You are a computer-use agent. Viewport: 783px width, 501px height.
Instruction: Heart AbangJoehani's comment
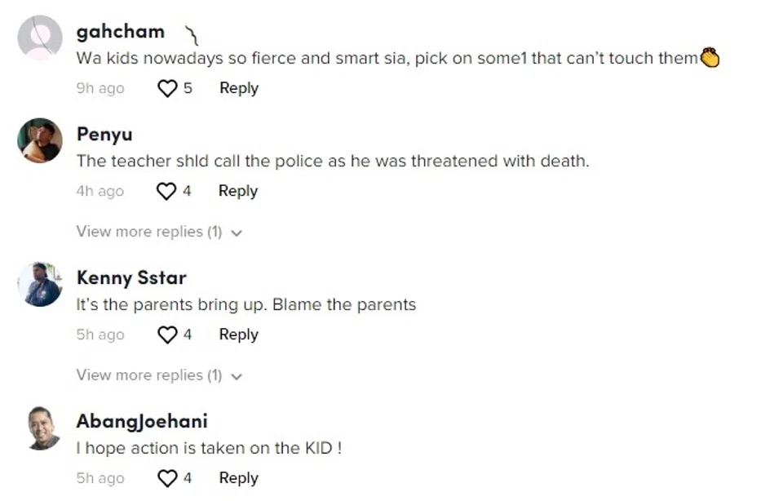click(x=167, y=478)
